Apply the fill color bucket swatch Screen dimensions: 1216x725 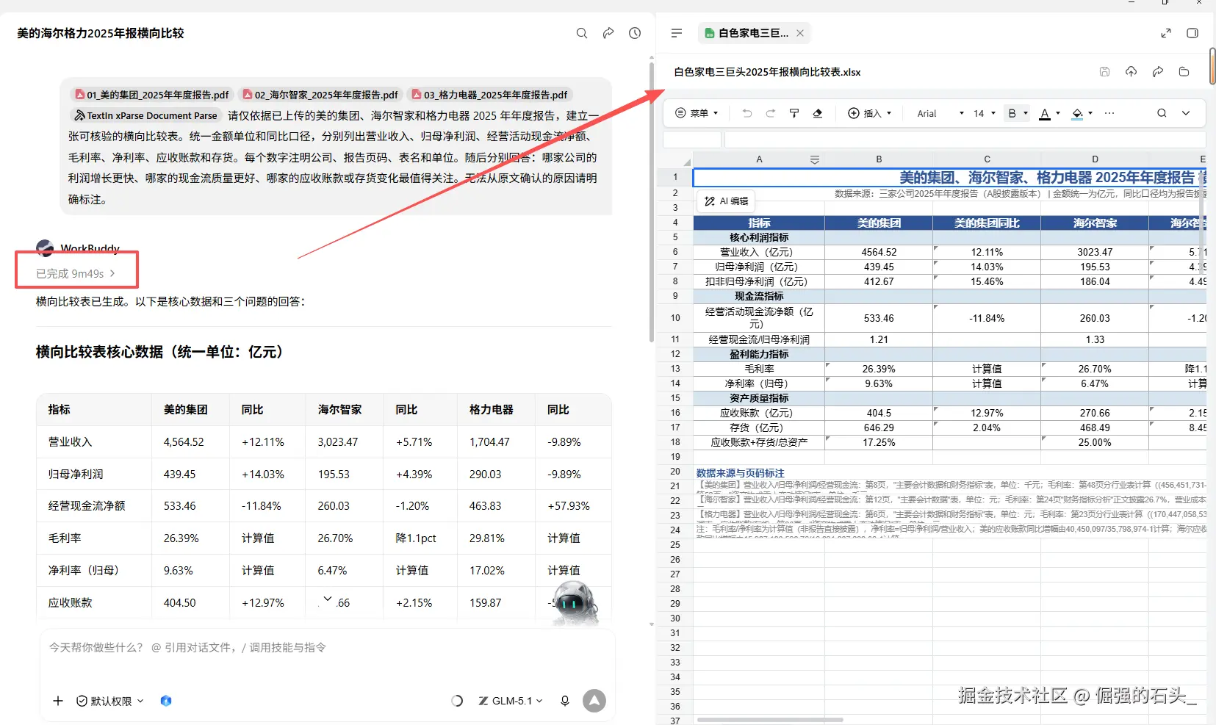point(1077,113)
